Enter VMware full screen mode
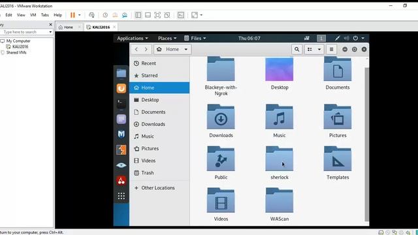The image size is (418, 235). click(x=157, y=15)
